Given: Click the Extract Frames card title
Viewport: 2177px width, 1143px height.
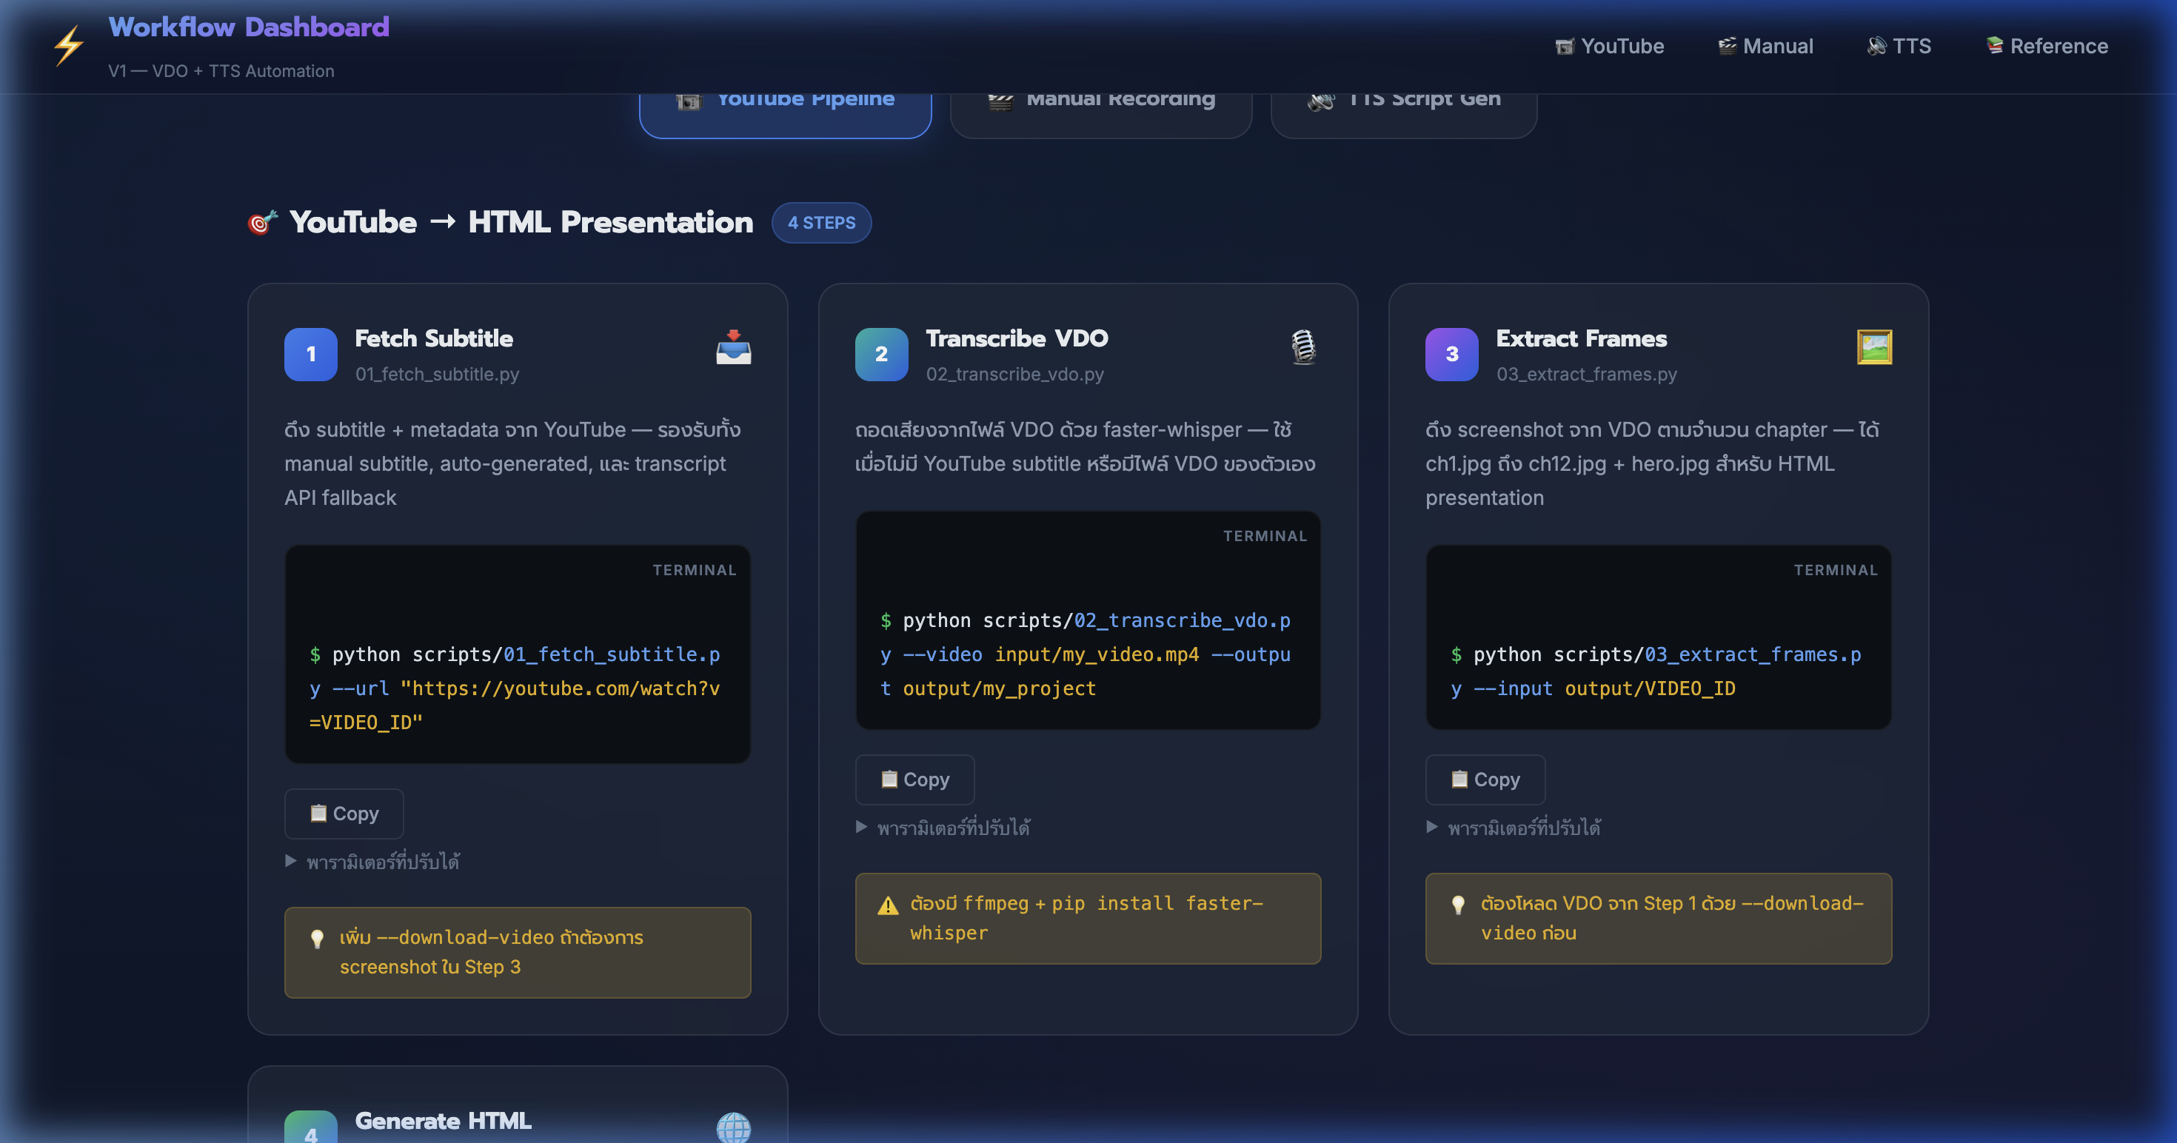Looking at the screenshot, I should pyautogui.click(x=1581, y=339).
